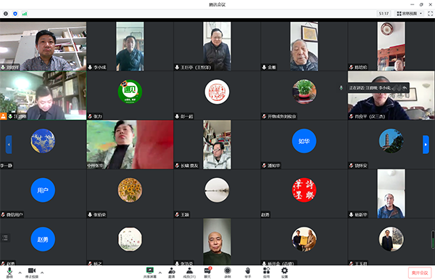Screen dimensions: 435x279
Task: Click the red leave meeting button
Action: pyautogui.click(x=420, y=273)
